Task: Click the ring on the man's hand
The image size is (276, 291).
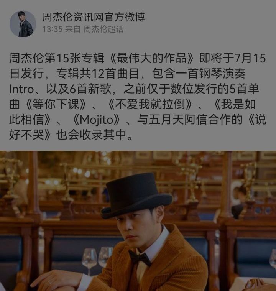Action: 49,284
